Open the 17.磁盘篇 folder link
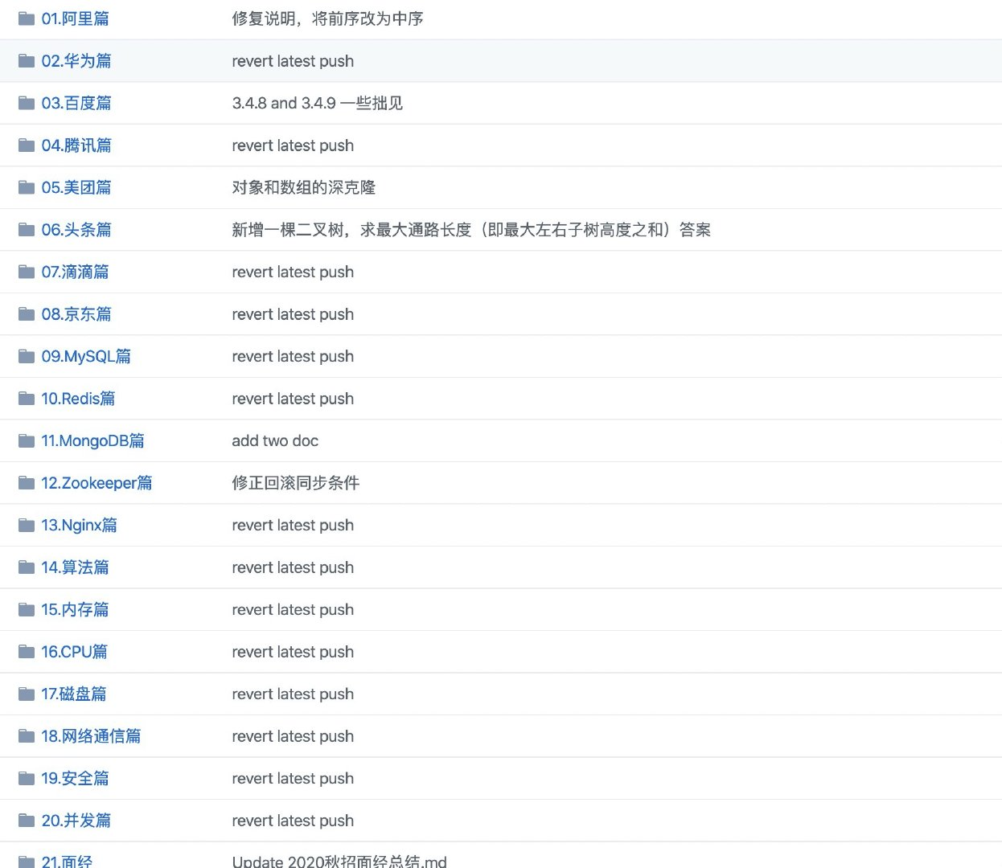Viewport: 1002px width, 868px height. pos(74,694)
